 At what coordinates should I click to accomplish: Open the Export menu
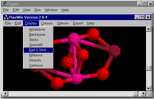(78, 23)
